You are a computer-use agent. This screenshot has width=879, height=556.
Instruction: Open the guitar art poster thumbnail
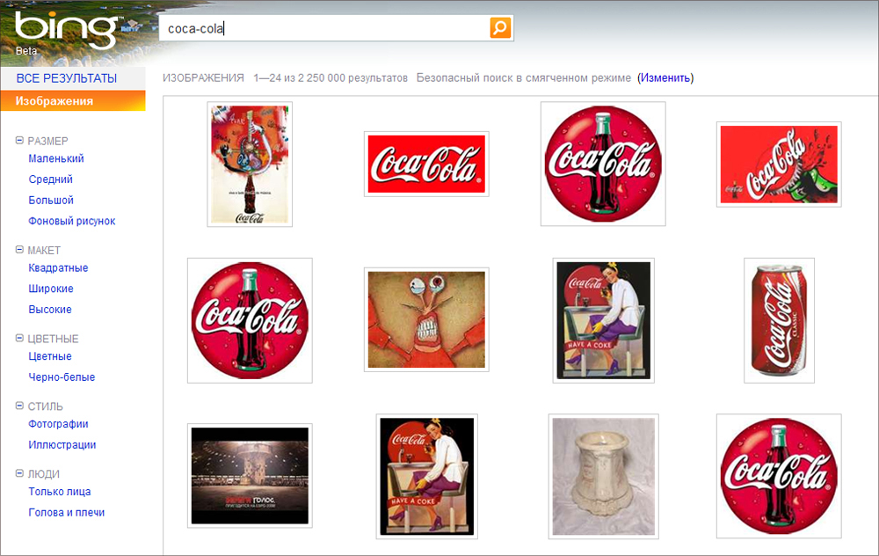click(x=250, y=165)
